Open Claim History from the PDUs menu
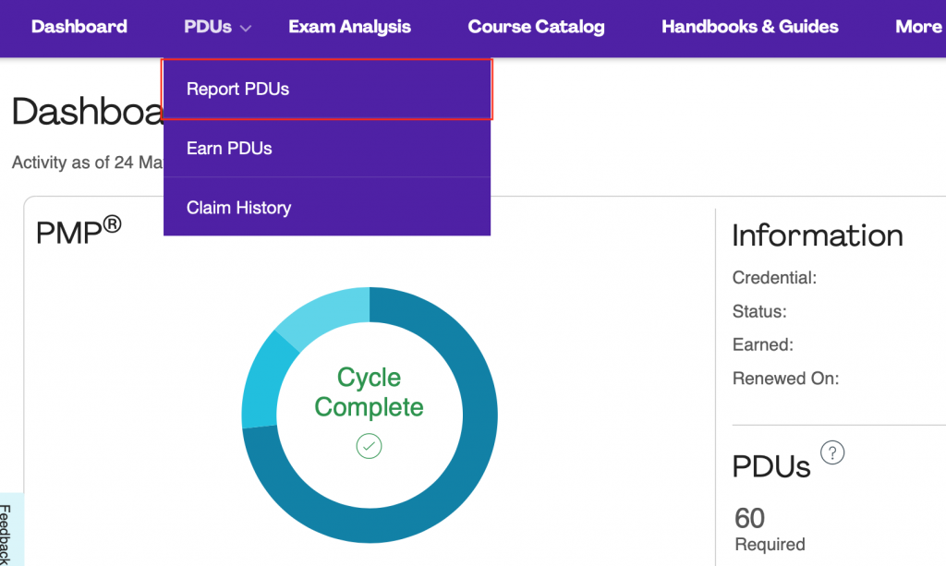946x566 pixels. (x=237, y=207)
